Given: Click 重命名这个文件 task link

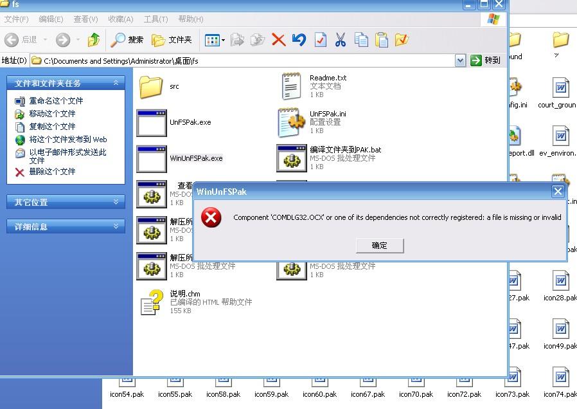Looking at the screenshot, I should tap(56, 101).
